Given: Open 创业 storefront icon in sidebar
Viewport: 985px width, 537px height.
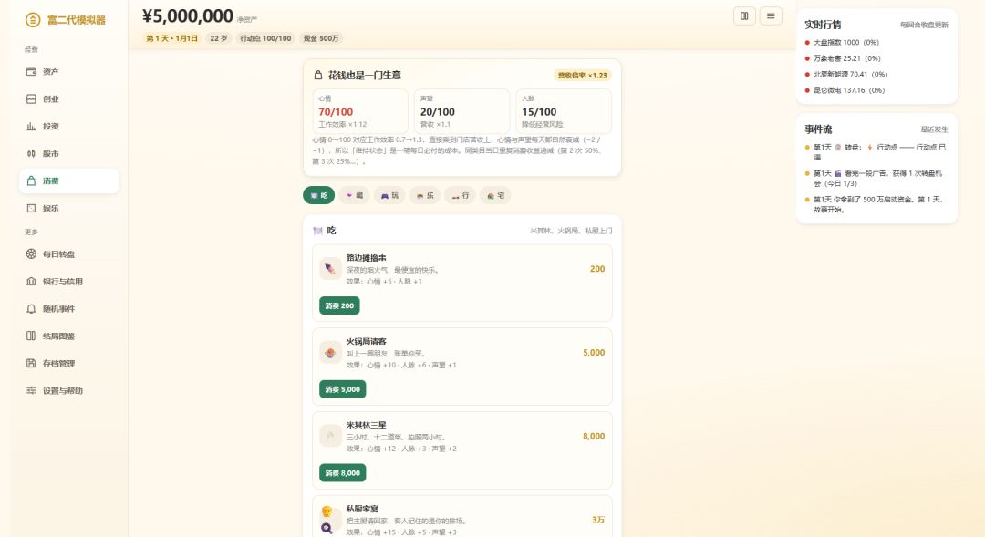Looking at the screenshot, I should [x=31, y=98].
